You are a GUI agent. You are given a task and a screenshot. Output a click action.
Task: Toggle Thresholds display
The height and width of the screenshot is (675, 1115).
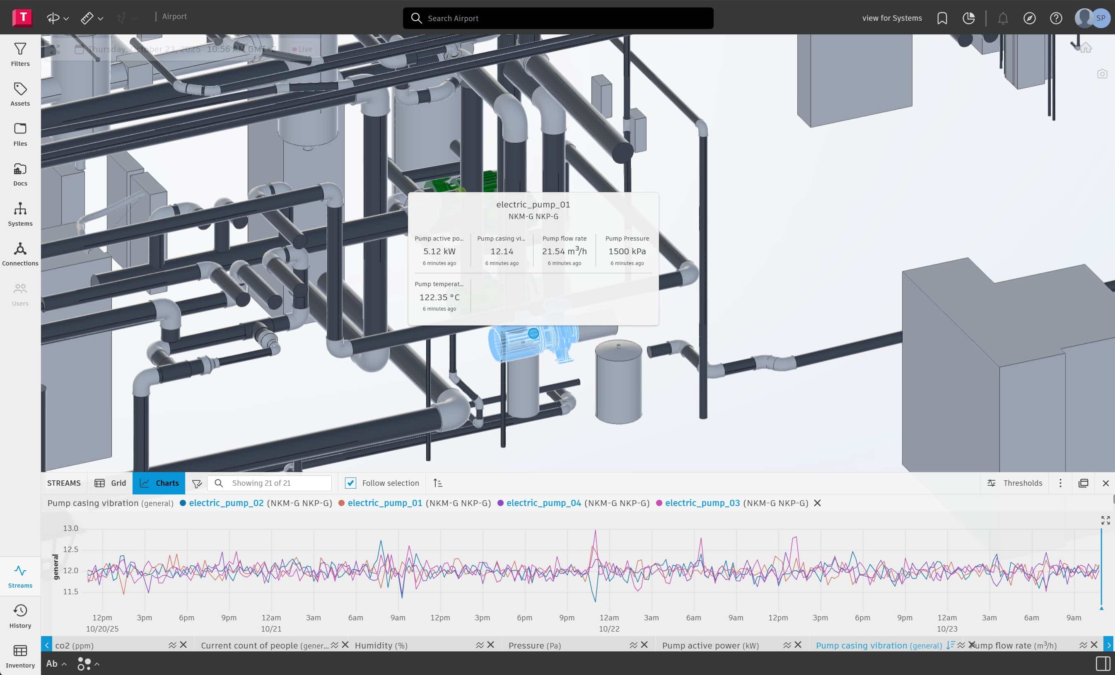(x=1014, y=483)
